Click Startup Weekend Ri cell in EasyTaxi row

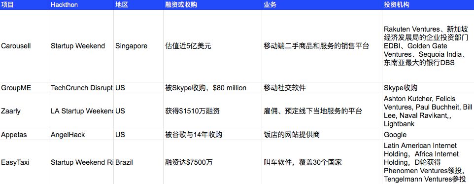[x=81, y=162]
